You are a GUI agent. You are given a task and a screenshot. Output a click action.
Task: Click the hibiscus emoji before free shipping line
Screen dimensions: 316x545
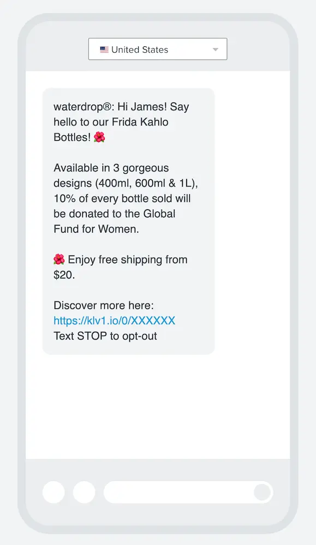tap(59, 259)
